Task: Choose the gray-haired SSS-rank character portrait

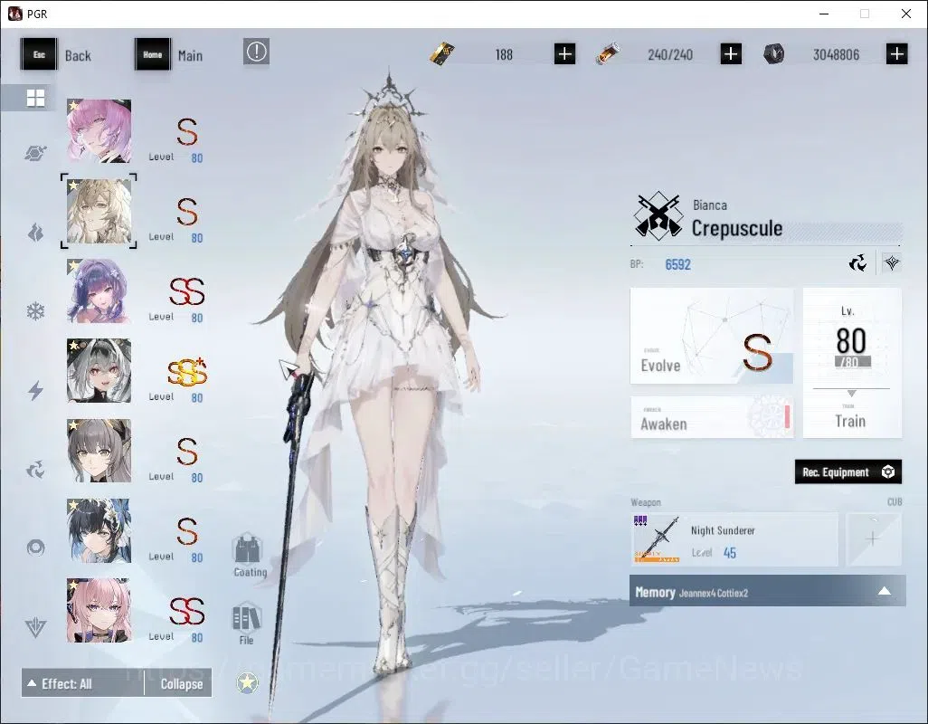Action: pyautogui.click(x=99, y=370)
